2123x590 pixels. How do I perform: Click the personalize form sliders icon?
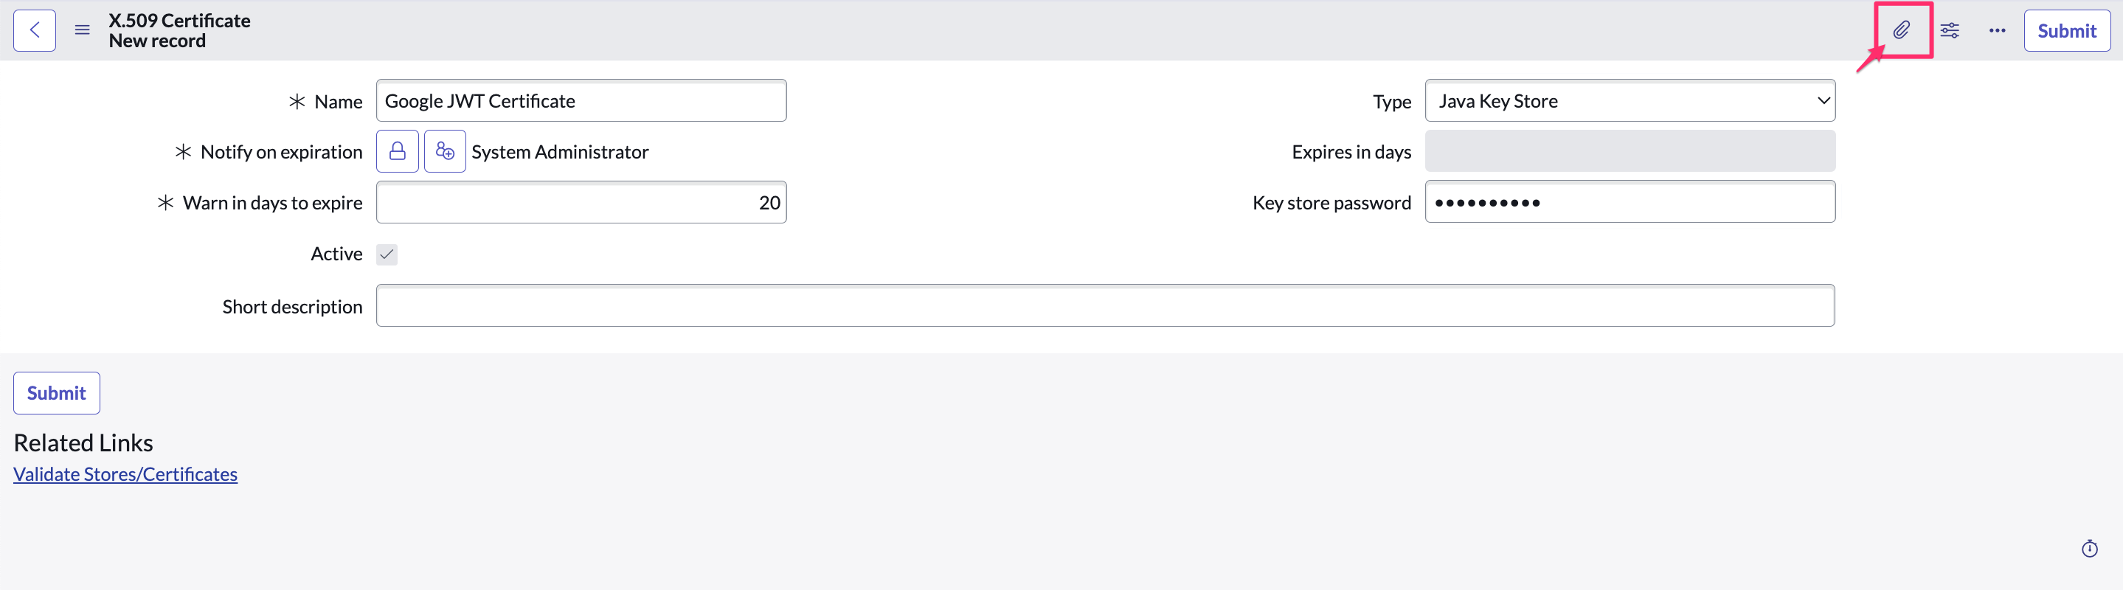[1950, 30]
